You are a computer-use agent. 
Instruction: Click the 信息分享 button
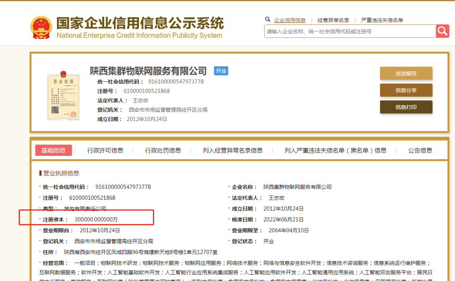(406, 90)
